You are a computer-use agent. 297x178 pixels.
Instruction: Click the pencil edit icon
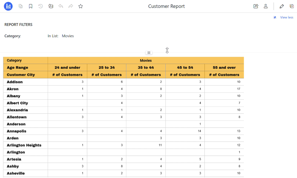(x=282, y=6)
